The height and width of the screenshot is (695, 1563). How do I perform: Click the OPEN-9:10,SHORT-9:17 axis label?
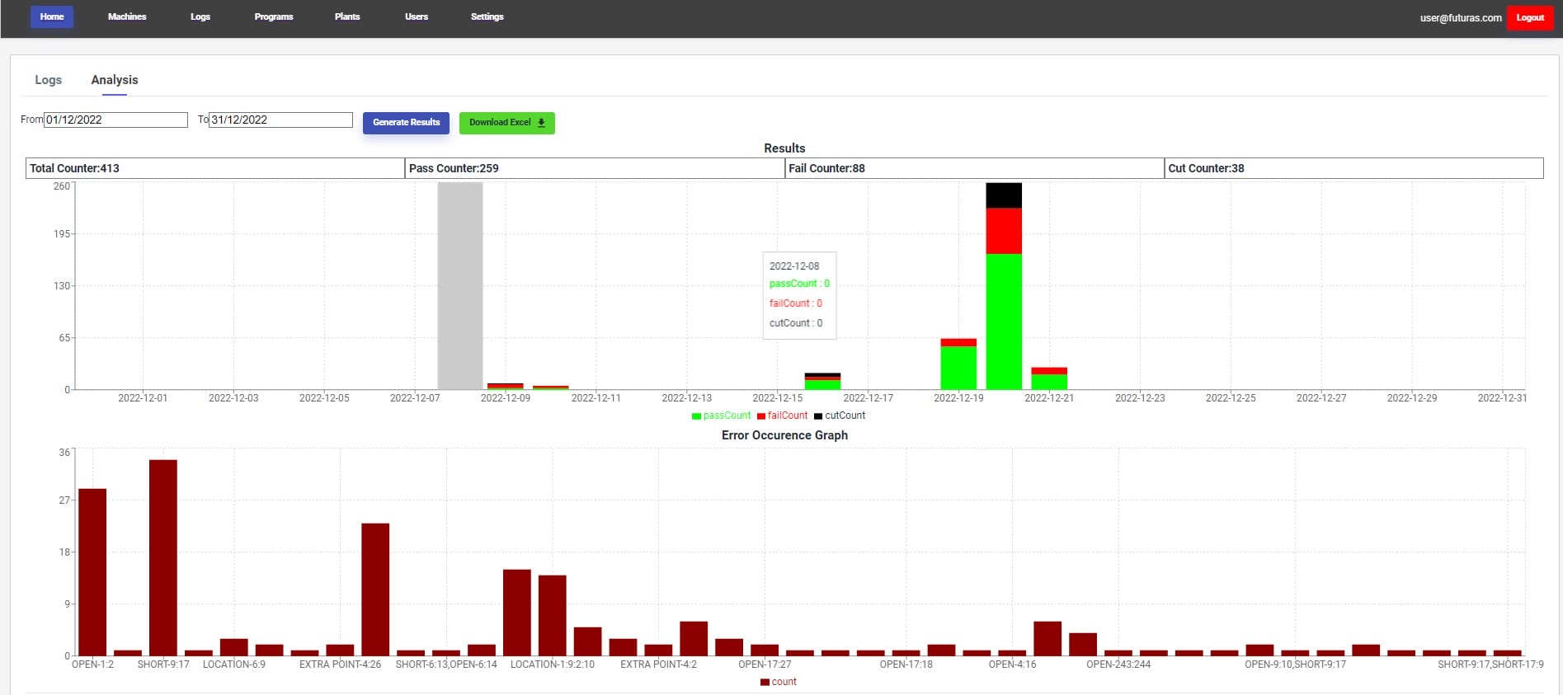click(x=1295, y=664)
